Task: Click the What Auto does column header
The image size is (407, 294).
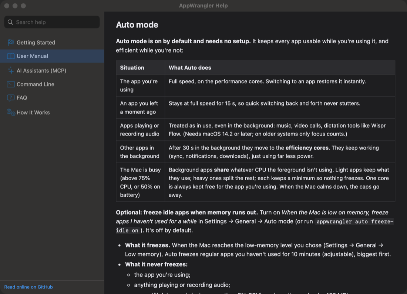Action: [x=280, y=67]
